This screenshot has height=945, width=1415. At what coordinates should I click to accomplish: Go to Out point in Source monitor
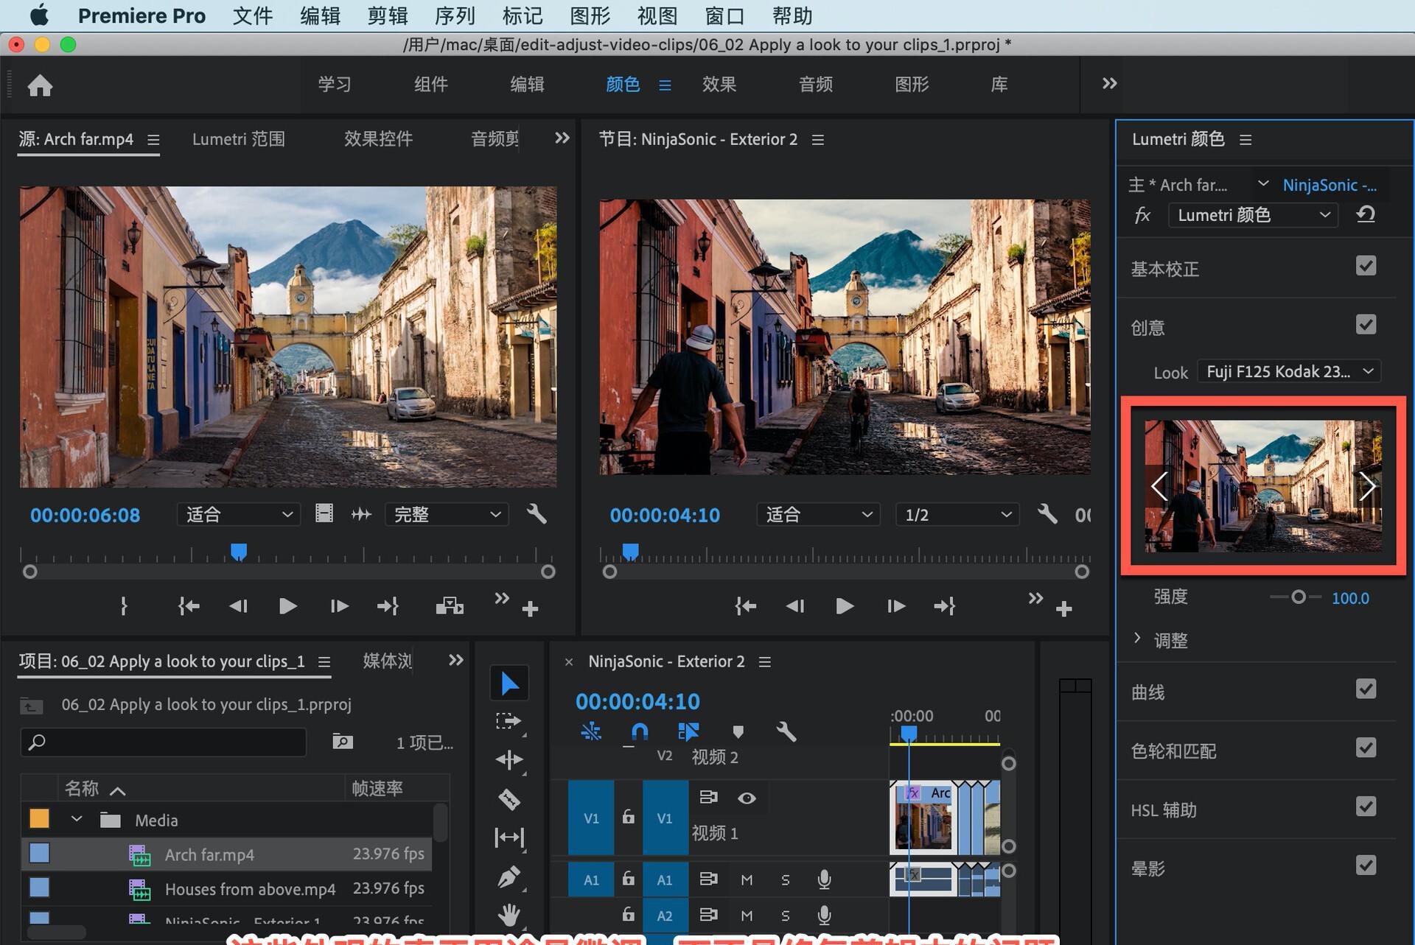(x=388, y=606)
